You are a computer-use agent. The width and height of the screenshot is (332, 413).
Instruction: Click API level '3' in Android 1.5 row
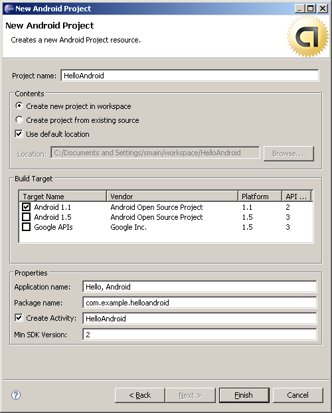click(288, 217)
